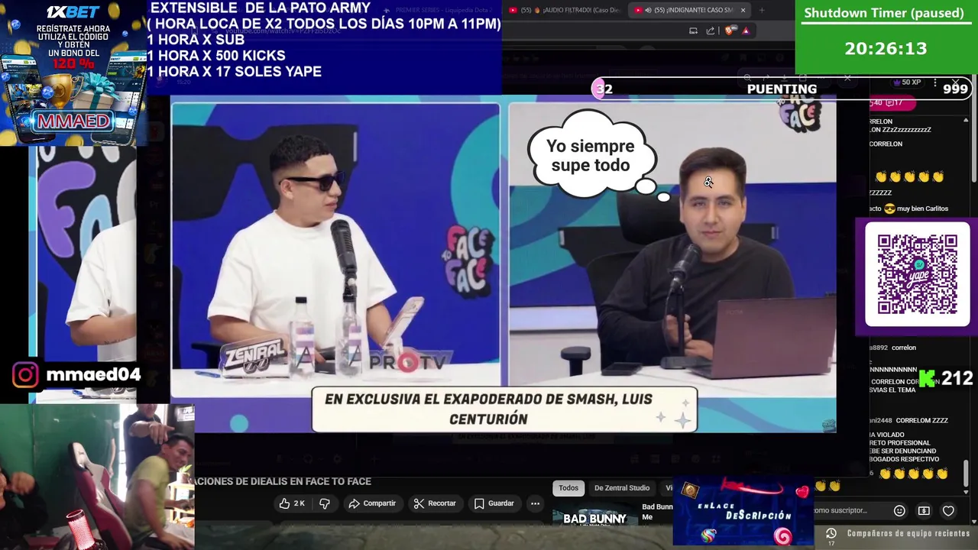The width and height of the screenshot is (978, 550).
Task: Click the 1XBET MMAED promo banner
Action: [73, 73]
